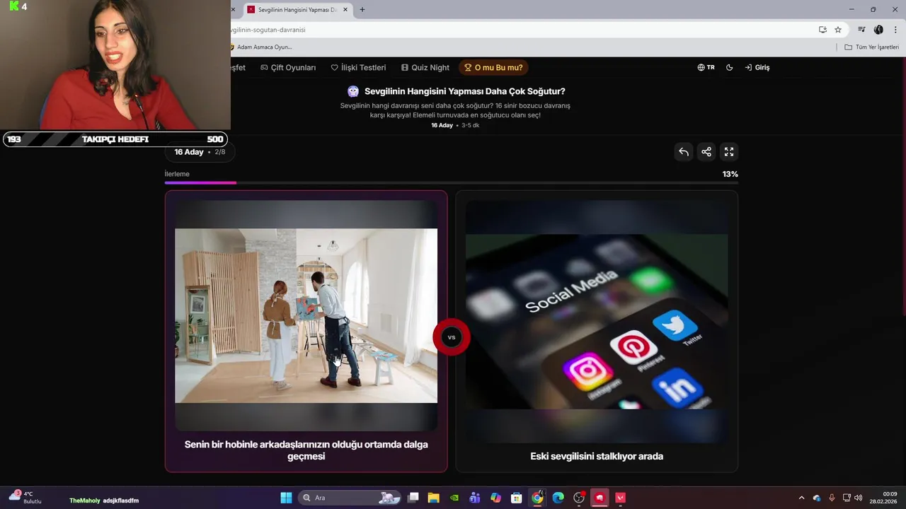
Task: Click the TheMaholy chat username overlay
Action: [85, 501]
